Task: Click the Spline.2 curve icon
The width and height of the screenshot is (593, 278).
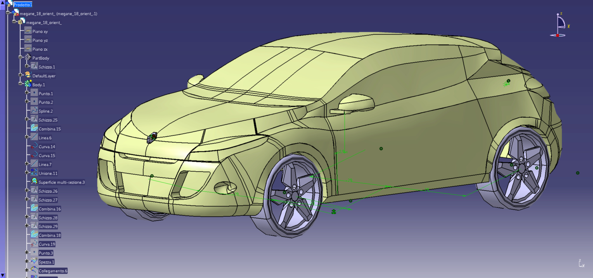Action: point(34,110)
